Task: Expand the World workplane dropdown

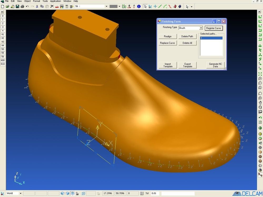Action: coord(21,193)
